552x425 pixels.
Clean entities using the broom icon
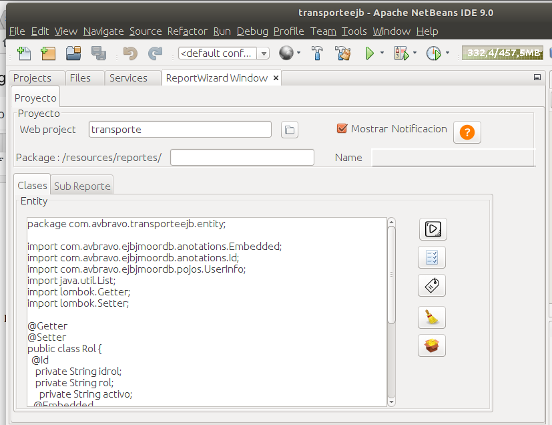click(x=432, y=317)
